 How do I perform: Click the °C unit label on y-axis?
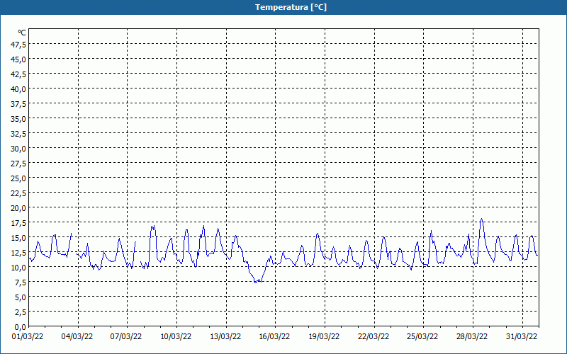22,33
